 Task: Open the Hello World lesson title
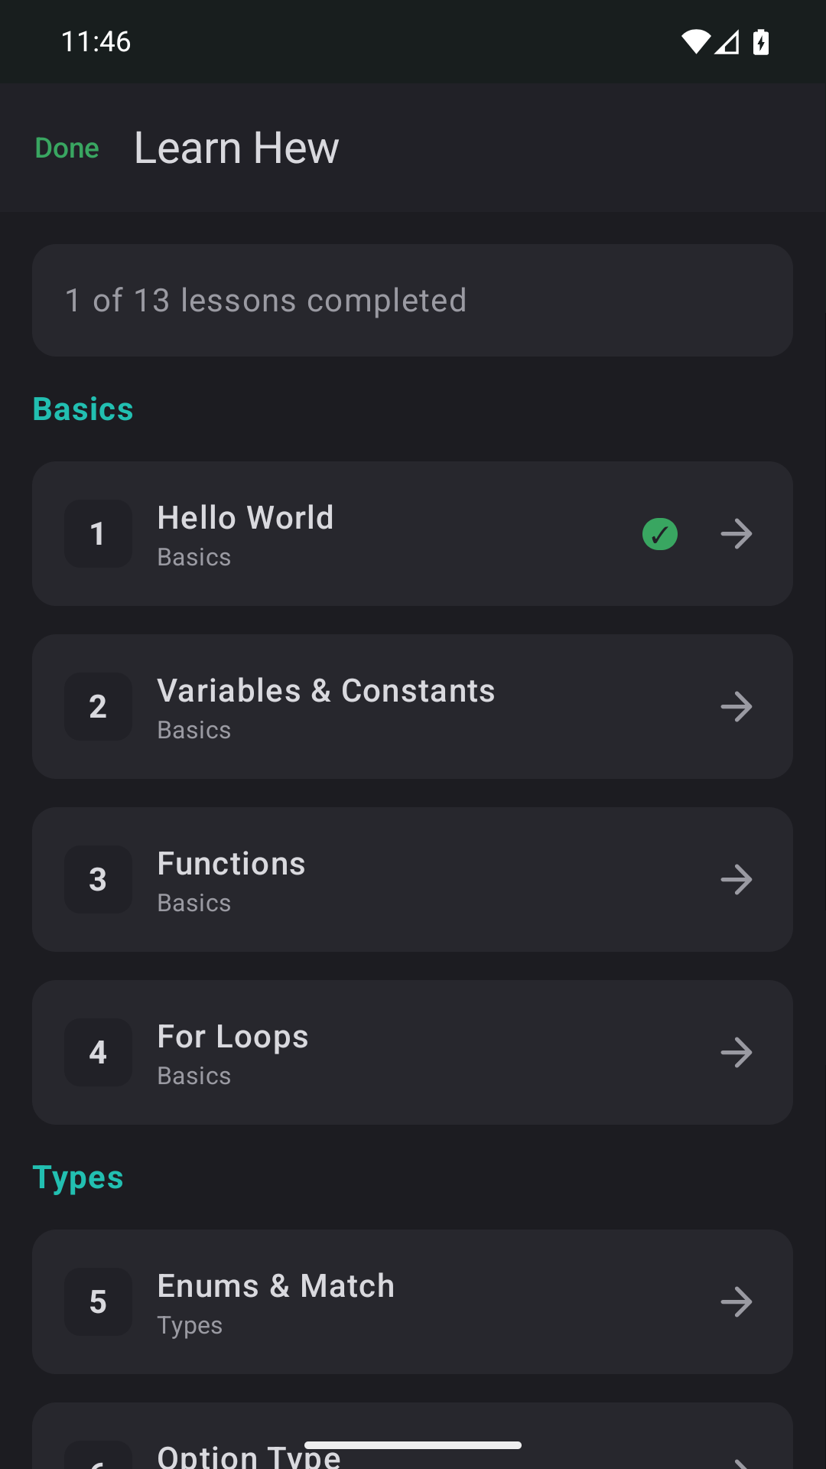coord(246,518)
